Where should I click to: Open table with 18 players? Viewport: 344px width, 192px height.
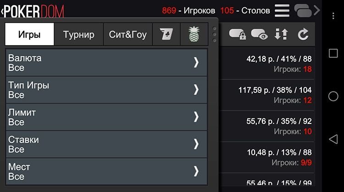(x=267, y=64)
